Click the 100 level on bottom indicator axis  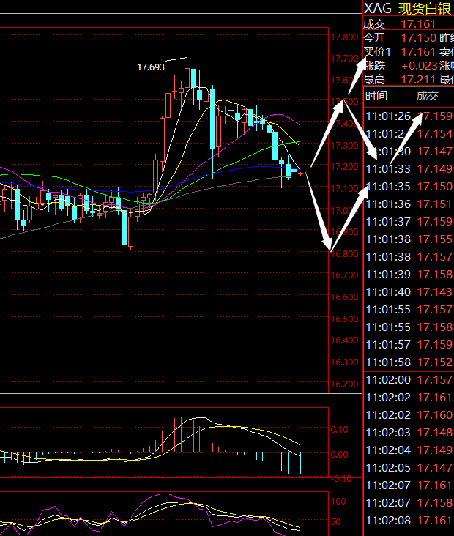(x=338, y=502)
